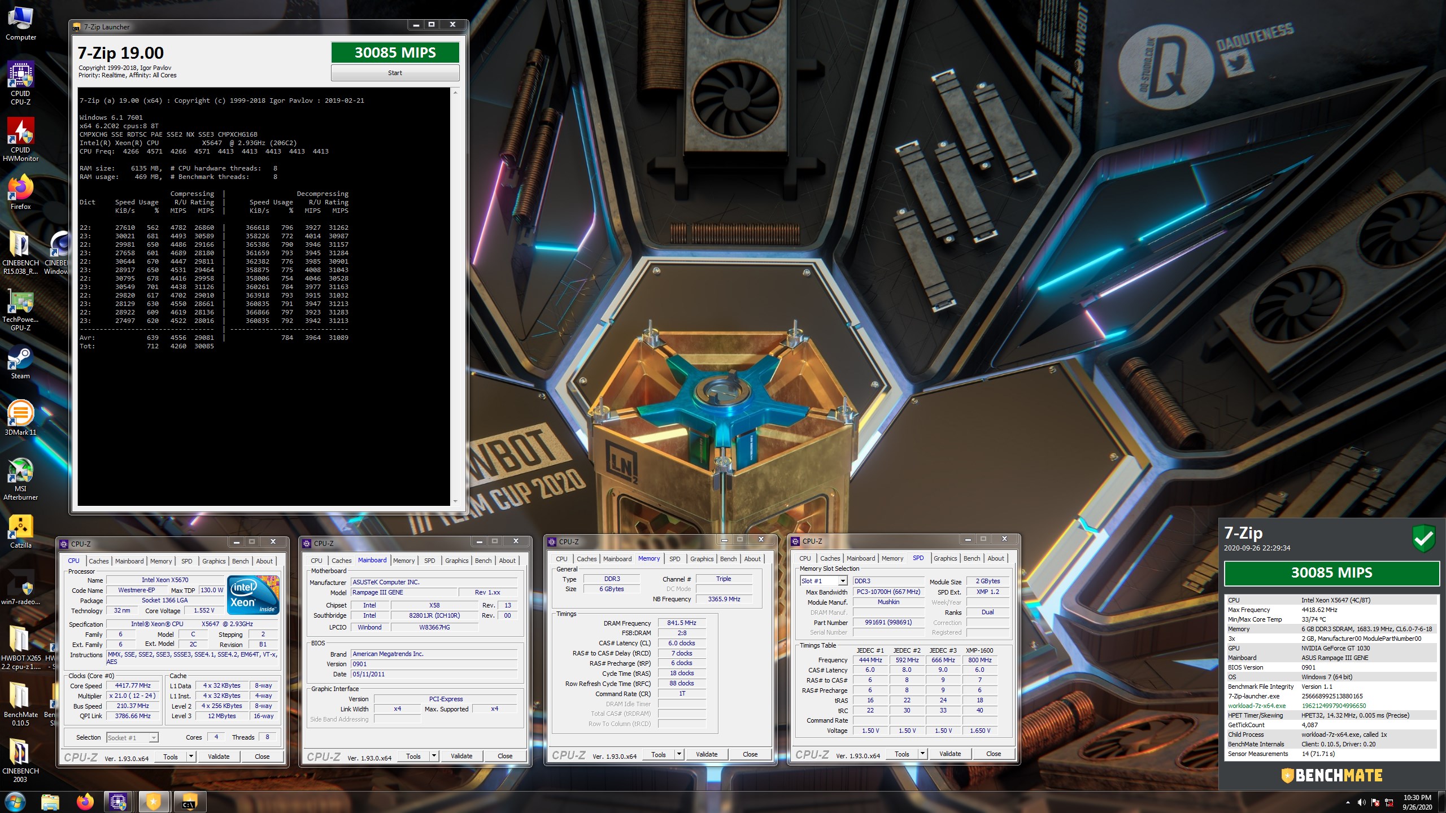
Task: Open HWBOT X265 folder on desktop
Action: tap(20, 648)
